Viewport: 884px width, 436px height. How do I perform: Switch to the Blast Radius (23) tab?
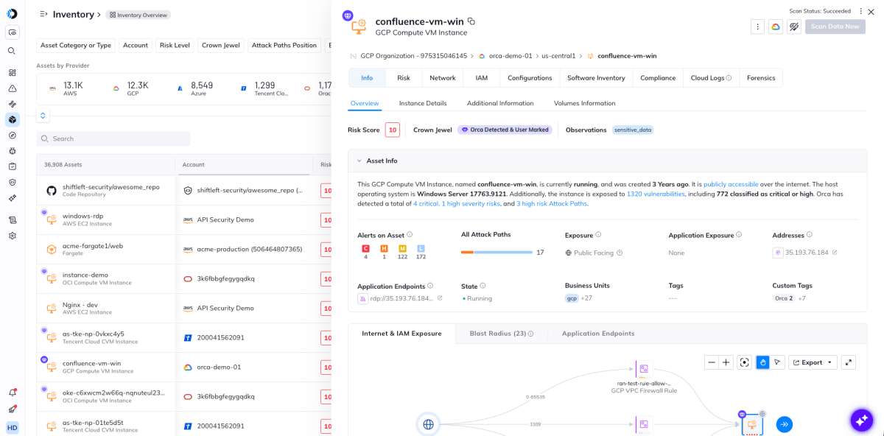[x=502, y=334]
